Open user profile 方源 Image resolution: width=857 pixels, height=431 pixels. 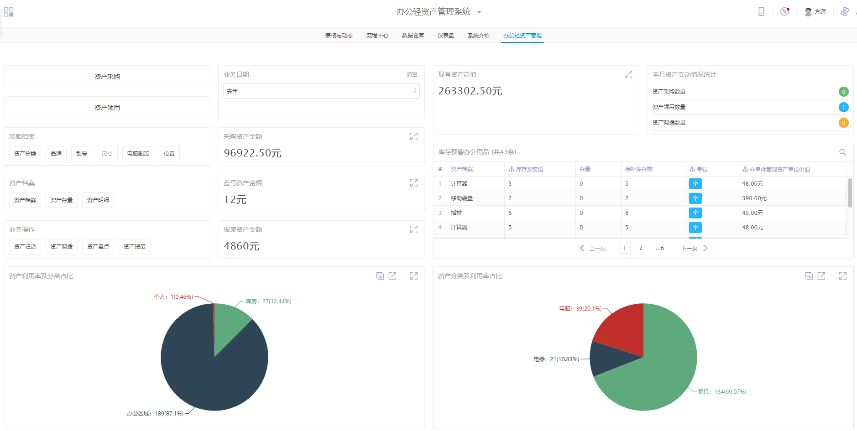[x=815, y=12]
